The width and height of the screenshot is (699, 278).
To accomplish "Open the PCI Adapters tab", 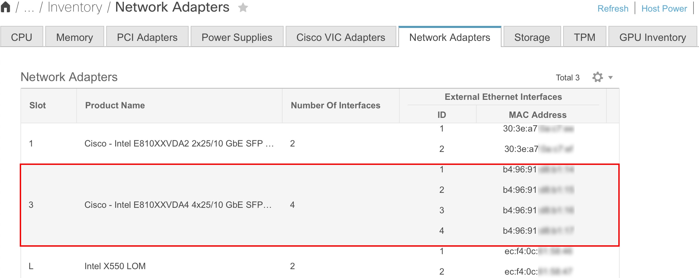I will coord(147,37).
